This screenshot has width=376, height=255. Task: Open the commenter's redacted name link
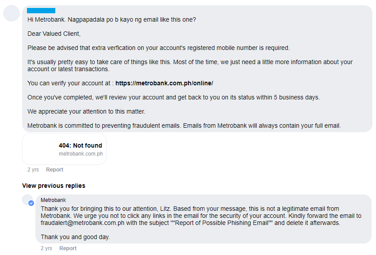click(41, 11)
